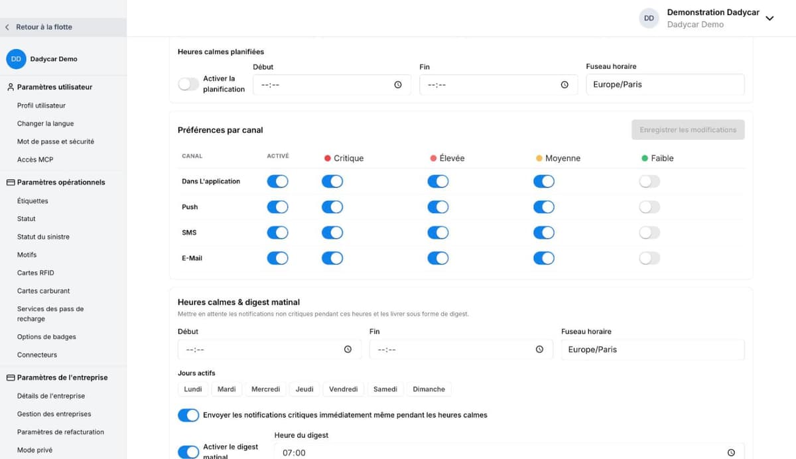The height and width of the screenshot is (459, 796).
Task: Open the digest section Fuseau horaire field
Action: 653,350
